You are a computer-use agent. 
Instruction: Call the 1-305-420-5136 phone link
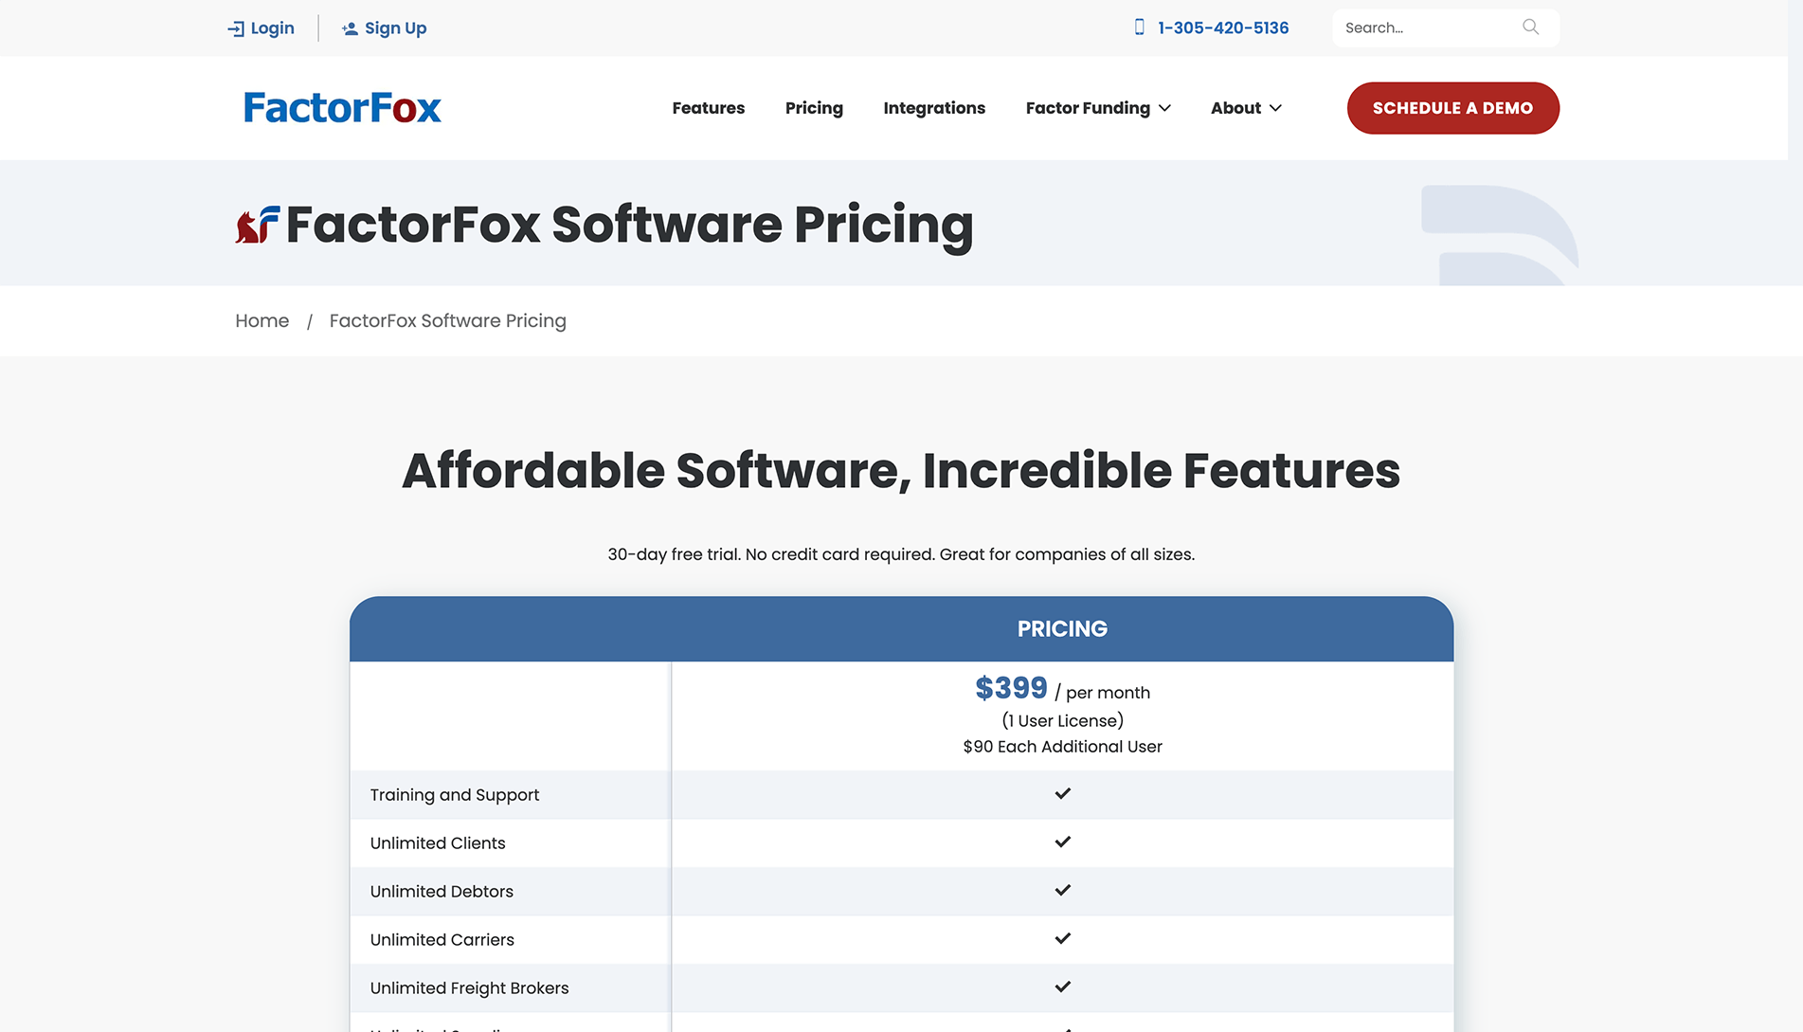[1222, 27]
